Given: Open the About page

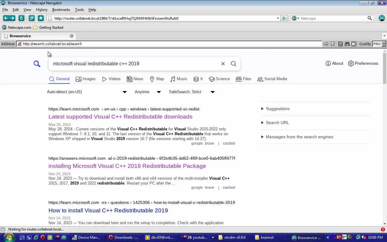Looking at the screenshot, I should point(334,63).
